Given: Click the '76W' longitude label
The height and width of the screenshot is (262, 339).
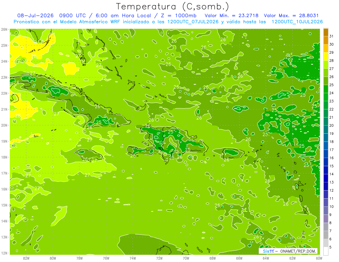Looking at the screenshot, I should (106, 258).
